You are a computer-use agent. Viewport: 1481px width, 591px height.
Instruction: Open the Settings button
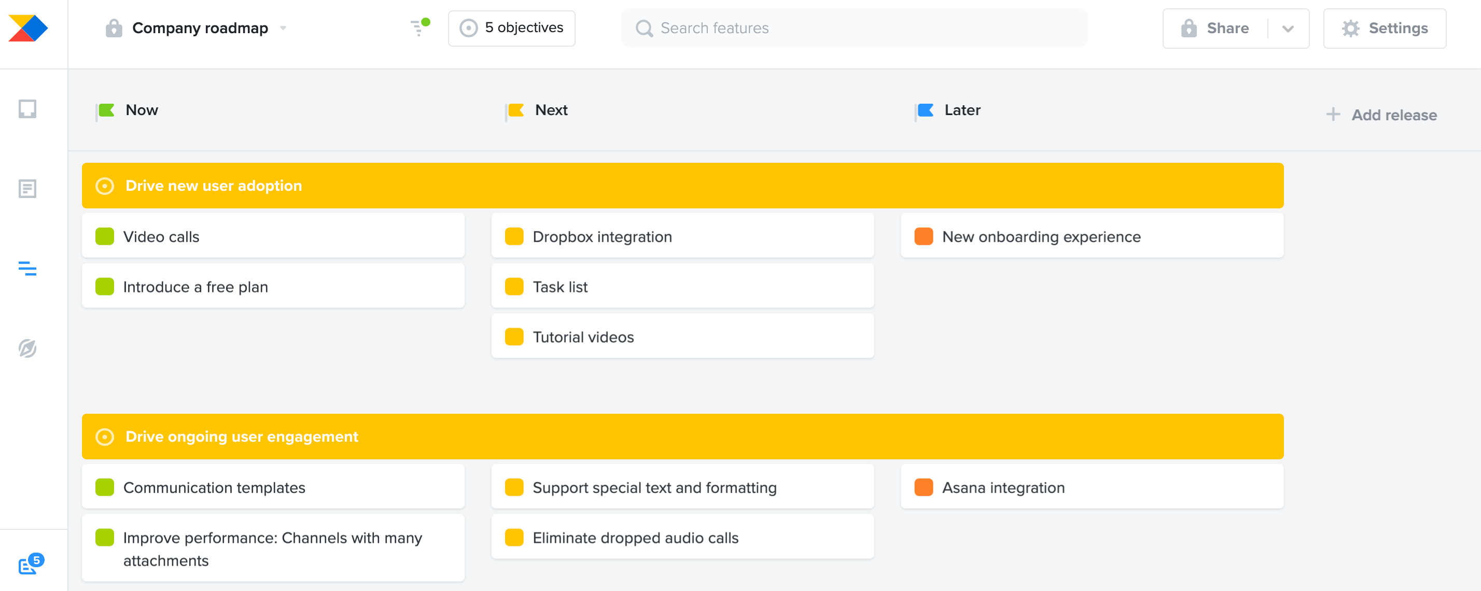[x=1385, y=28]
